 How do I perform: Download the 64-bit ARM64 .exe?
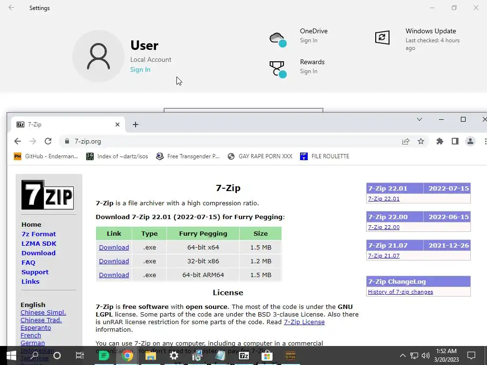114,275
